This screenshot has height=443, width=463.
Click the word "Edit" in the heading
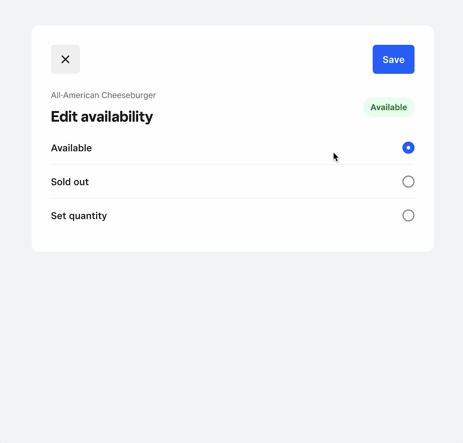(64, 117)
